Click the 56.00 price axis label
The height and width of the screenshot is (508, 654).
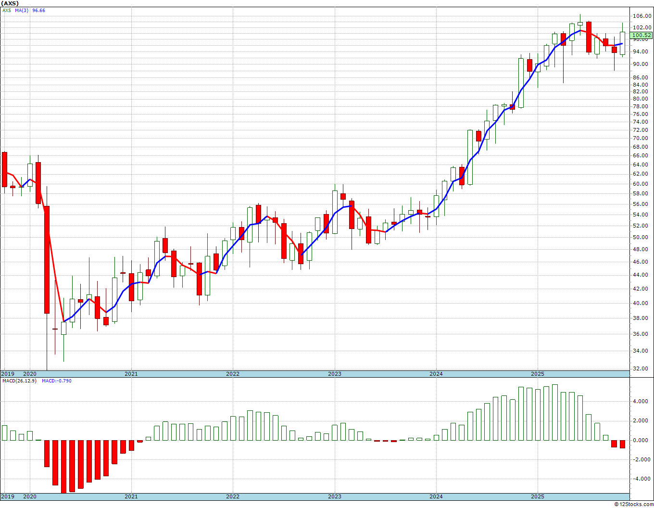(x=642, y=204)
